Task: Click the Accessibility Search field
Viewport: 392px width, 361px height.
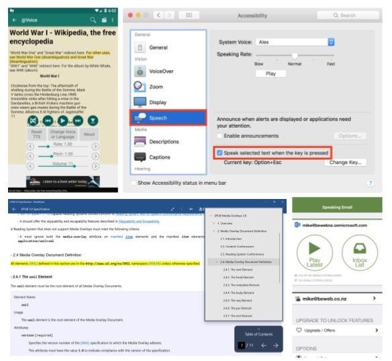Action: (348, 15)
